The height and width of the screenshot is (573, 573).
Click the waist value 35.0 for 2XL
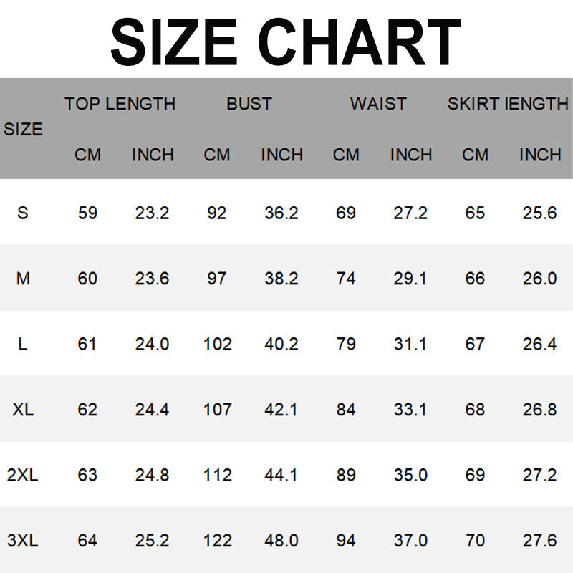point(410,475)
